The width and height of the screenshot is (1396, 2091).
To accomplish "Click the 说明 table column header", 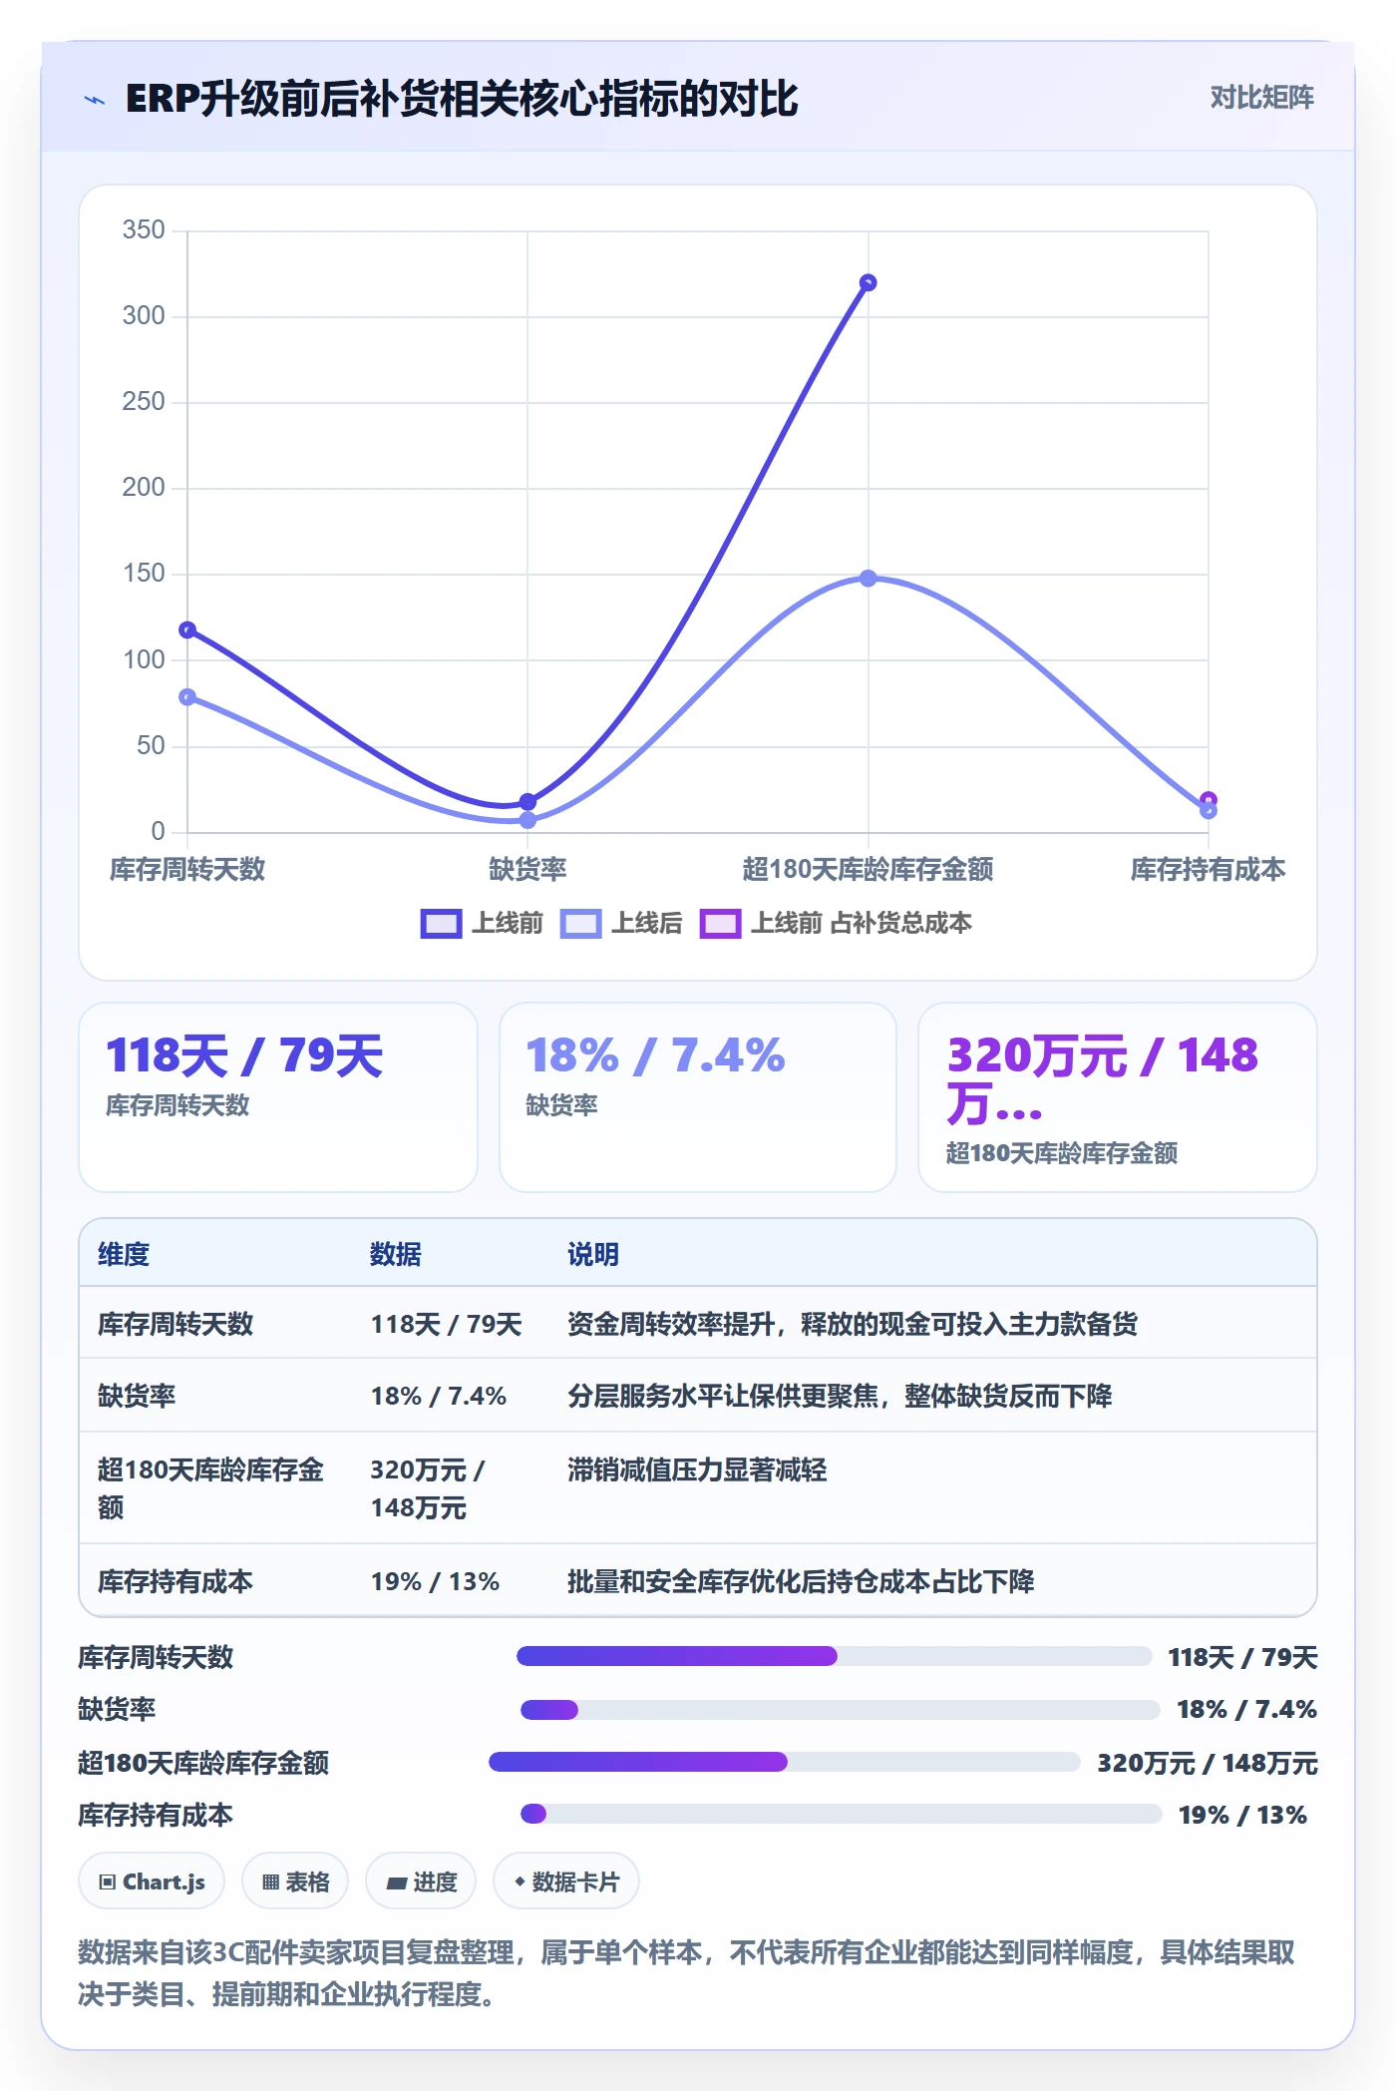I will tap(593, 1254).
